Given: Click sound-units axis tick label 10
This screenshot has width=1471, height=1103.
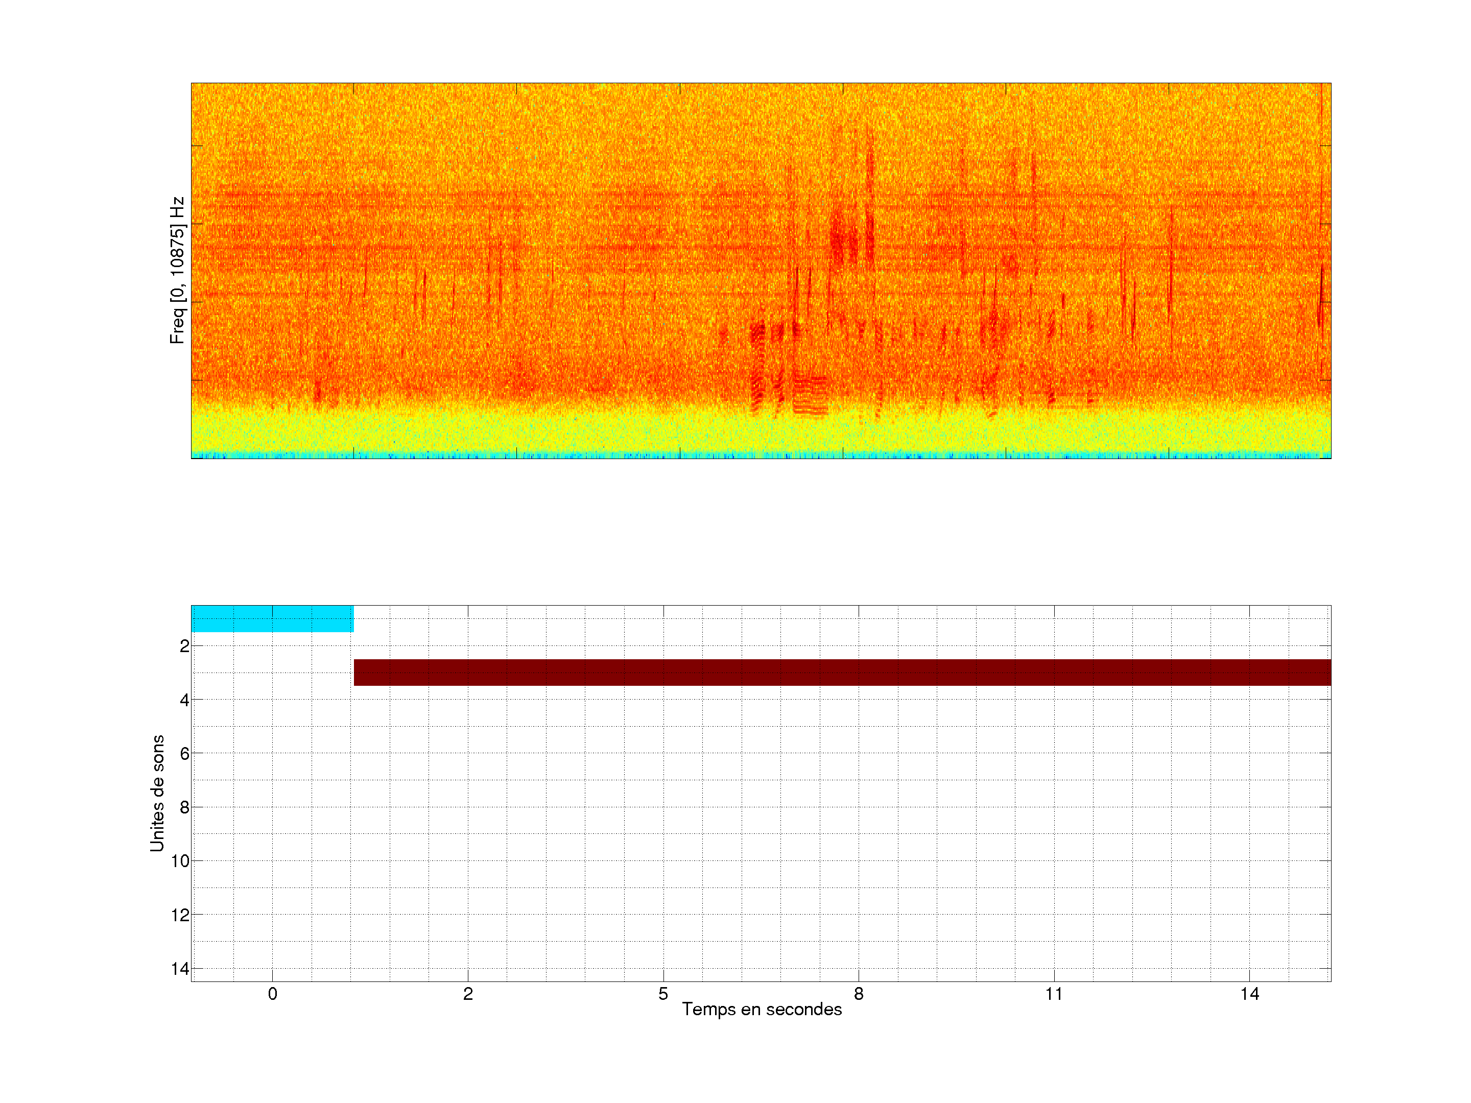Looking at the screenshot, I should click(180, 861).
